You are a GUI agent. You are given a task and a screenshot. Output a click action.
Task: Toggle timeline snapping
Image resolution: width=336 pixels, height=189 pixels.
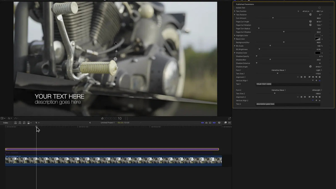tap(214, 123)
